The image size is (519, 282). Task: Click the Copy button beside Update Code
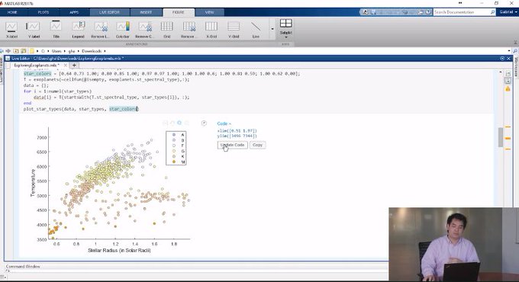click(x=257, y=145)
